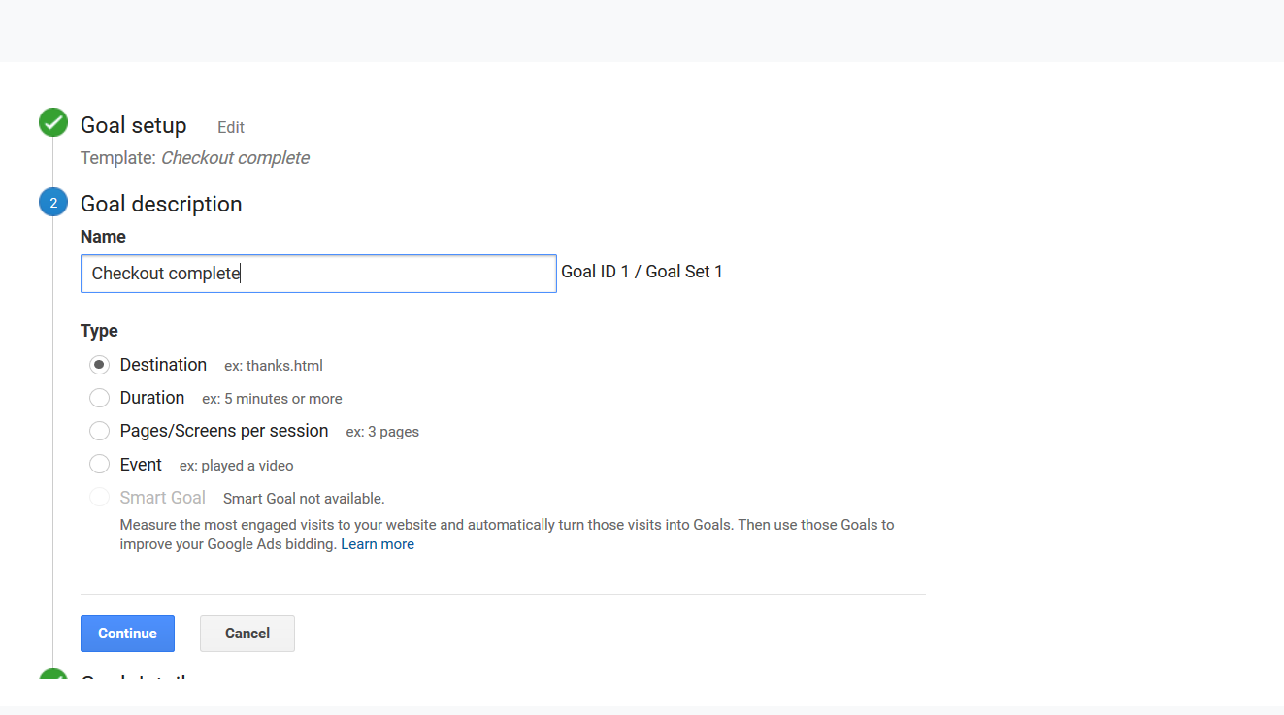Click the "Goal setup" heading
This screenshot has width=1284, height=715.
click(133, 125)
